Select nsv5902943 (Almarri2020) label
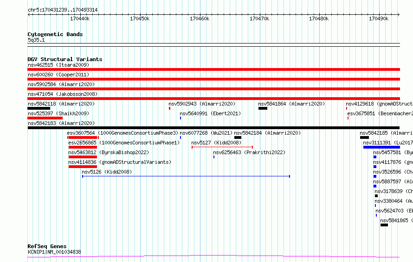 [202, 104]
